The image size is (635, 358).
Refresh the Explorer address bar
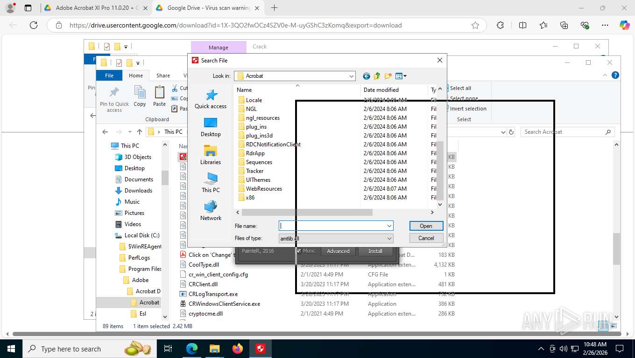click(511, 132)
